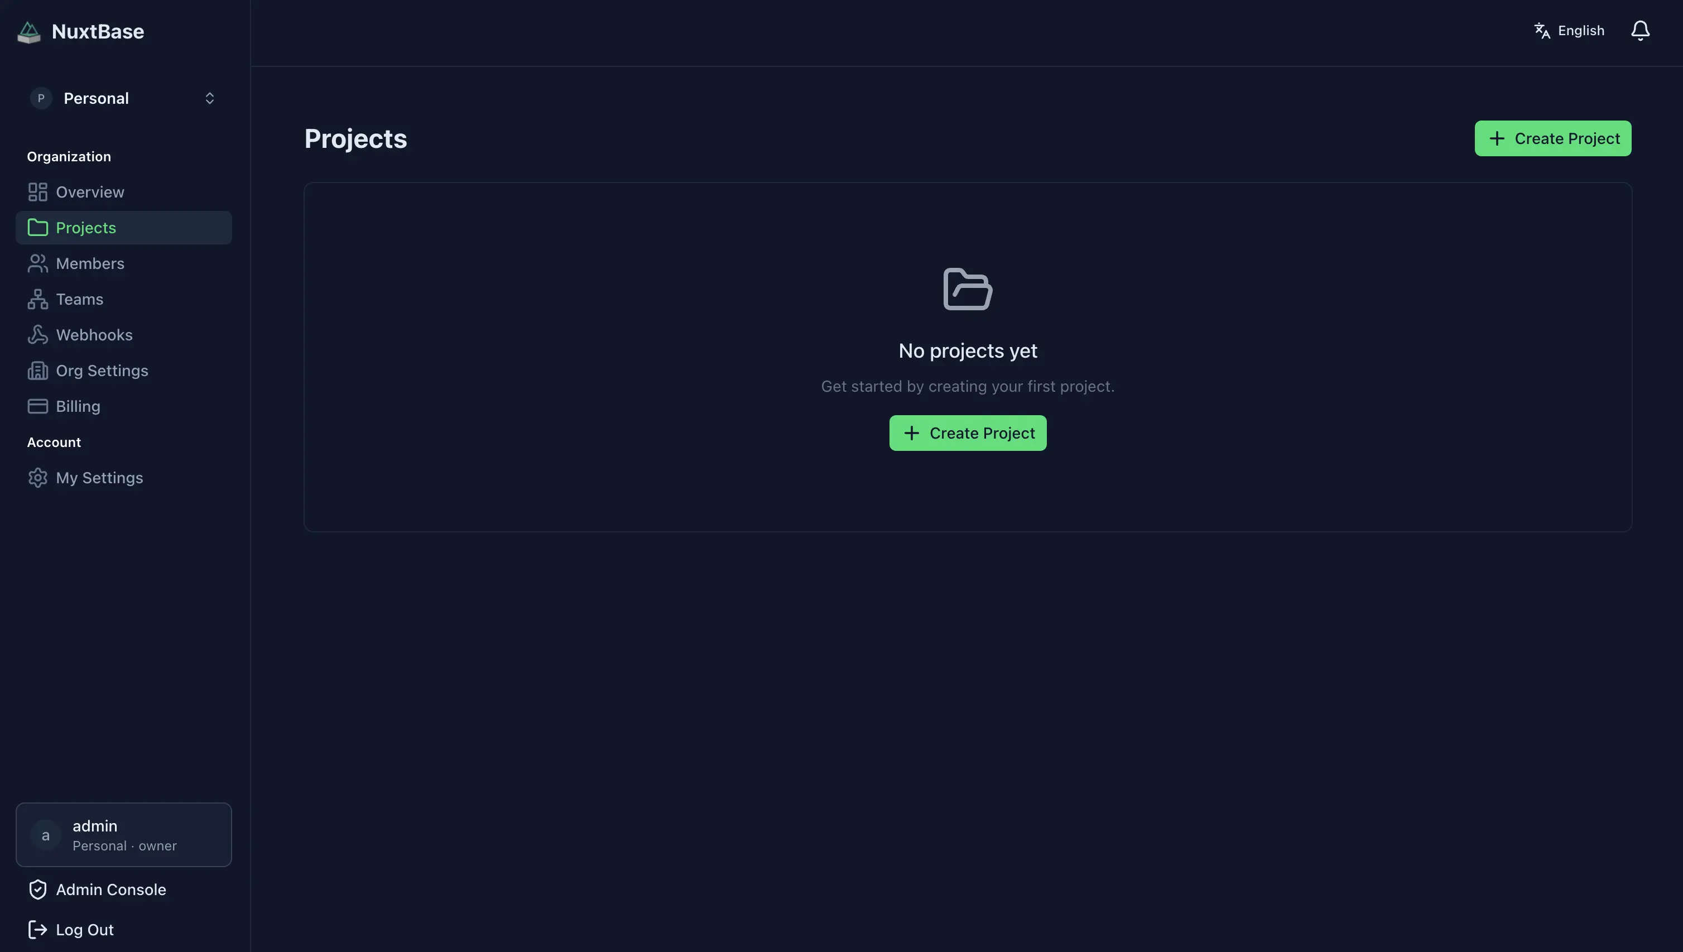1683x952 pixels.
Task: Go to Members page
Action: click(90, 263)
